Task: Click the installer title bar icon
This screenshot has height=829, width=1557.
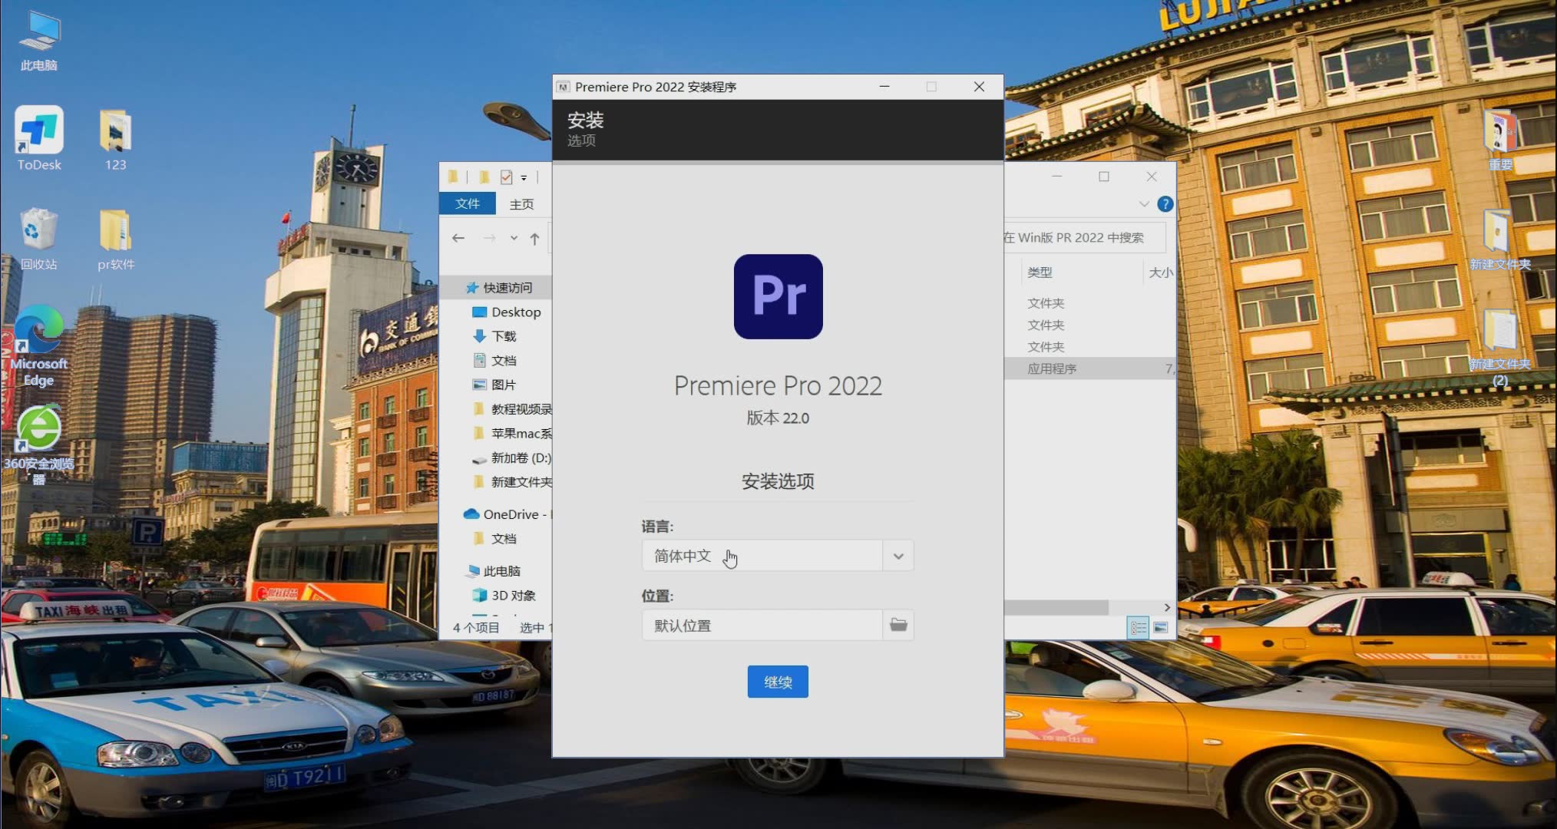Action: tap(564, 87)
